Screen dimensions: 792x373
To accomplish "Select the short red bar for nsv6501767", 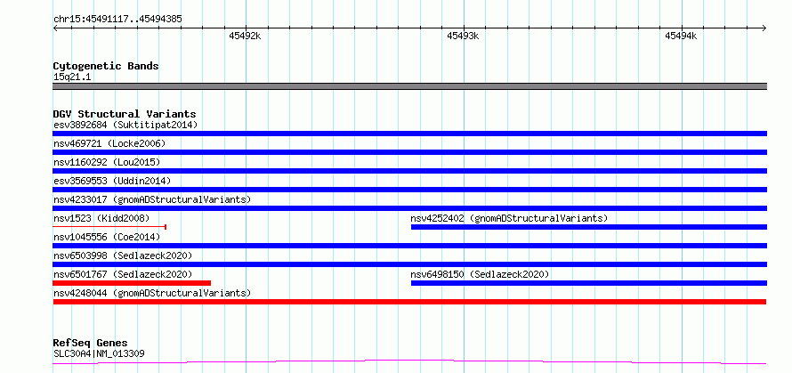I will pyautogui.click(x=132, y=283).
